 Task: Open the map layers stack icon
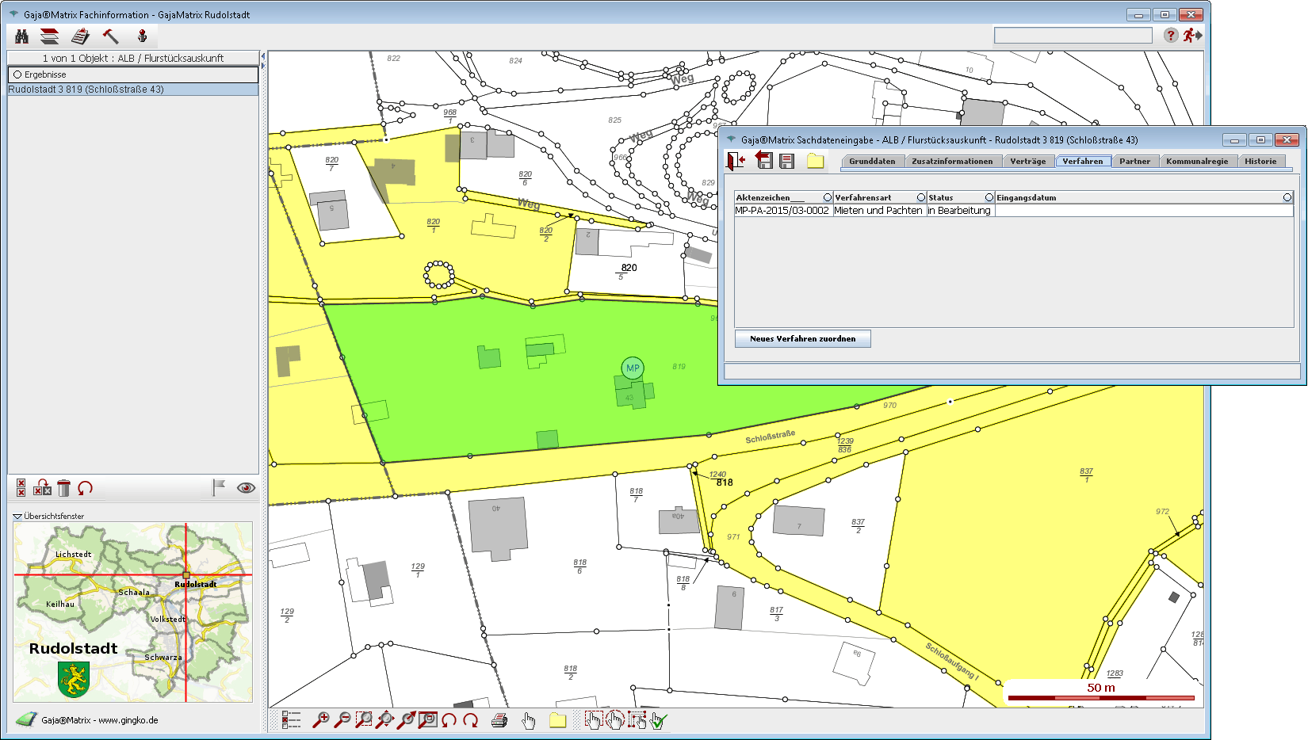[50, 36]
